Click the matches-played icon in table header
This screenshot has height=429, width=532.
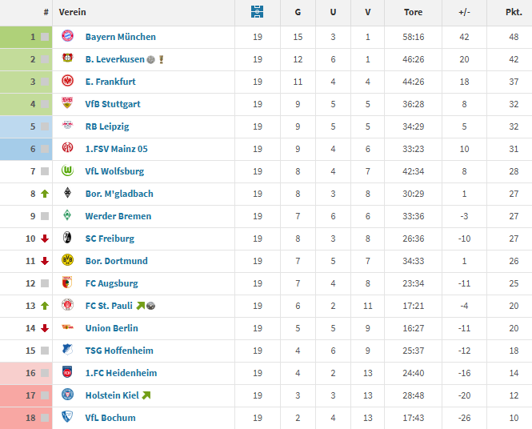point(257,12)
